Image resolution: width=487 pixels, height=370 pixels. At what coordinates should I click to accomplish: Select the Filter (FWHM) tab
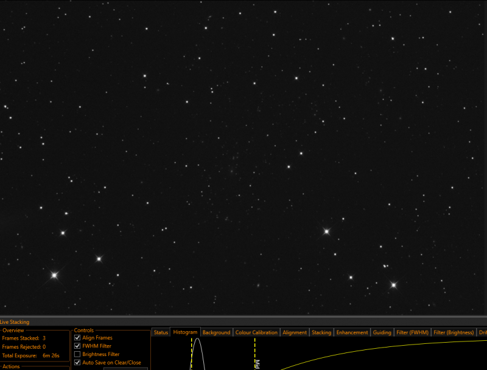tap(413, 332)
